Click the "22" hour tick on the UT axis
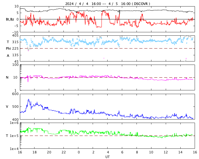The width and height of the screenshot is (199, 159). coord(64,152)
